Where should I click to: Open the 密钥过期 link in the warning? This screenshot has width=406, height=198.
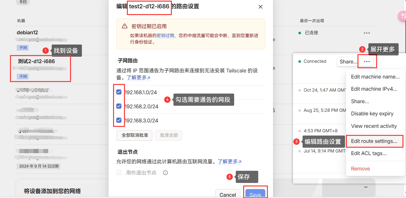click(x=165, y=36)
